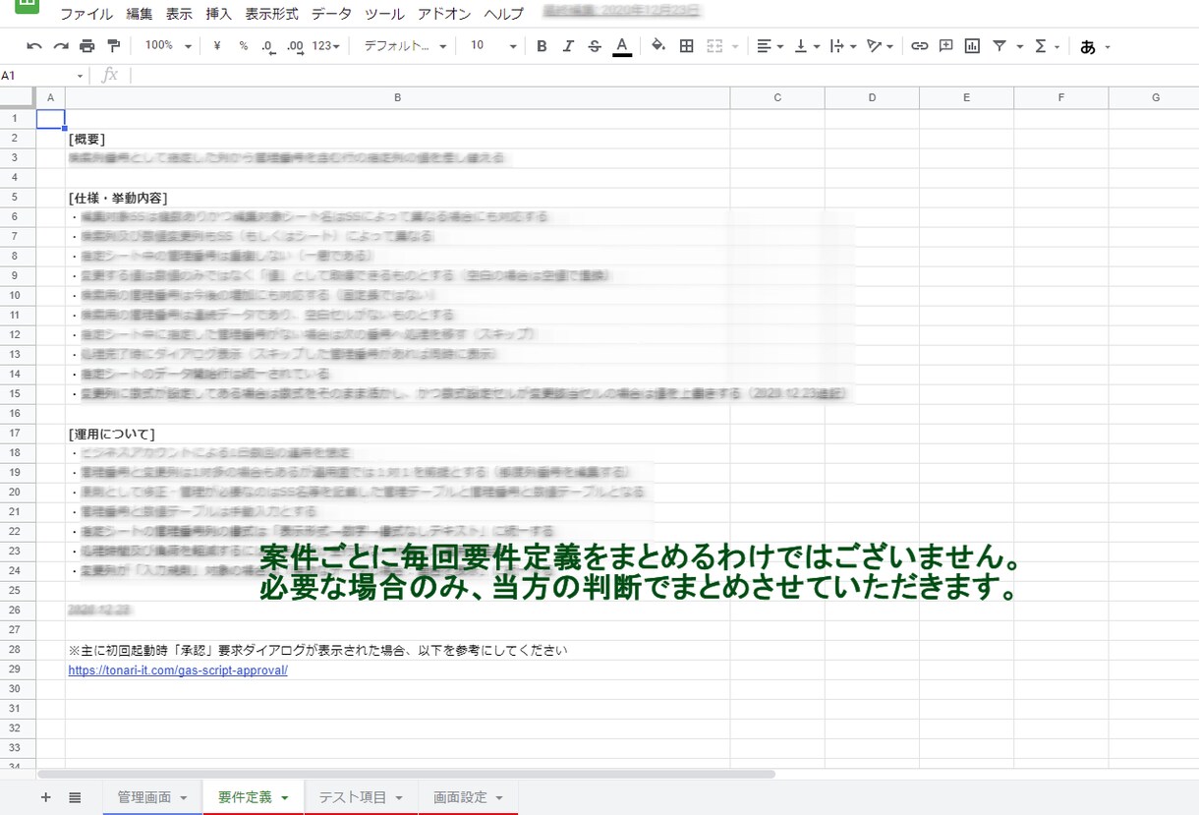Open the font family dropdown
The width and height of the screenshot is (1199, 815).
[405, 46]
